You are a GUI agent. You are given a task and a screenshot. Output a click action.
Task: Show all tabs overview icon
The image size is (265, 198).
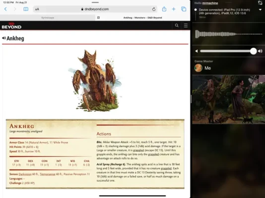pos(184,9)
